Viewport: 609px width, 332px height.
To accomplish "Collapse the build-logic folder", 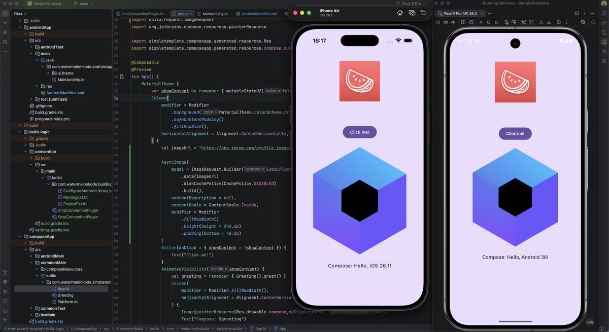I will (19, 132).
